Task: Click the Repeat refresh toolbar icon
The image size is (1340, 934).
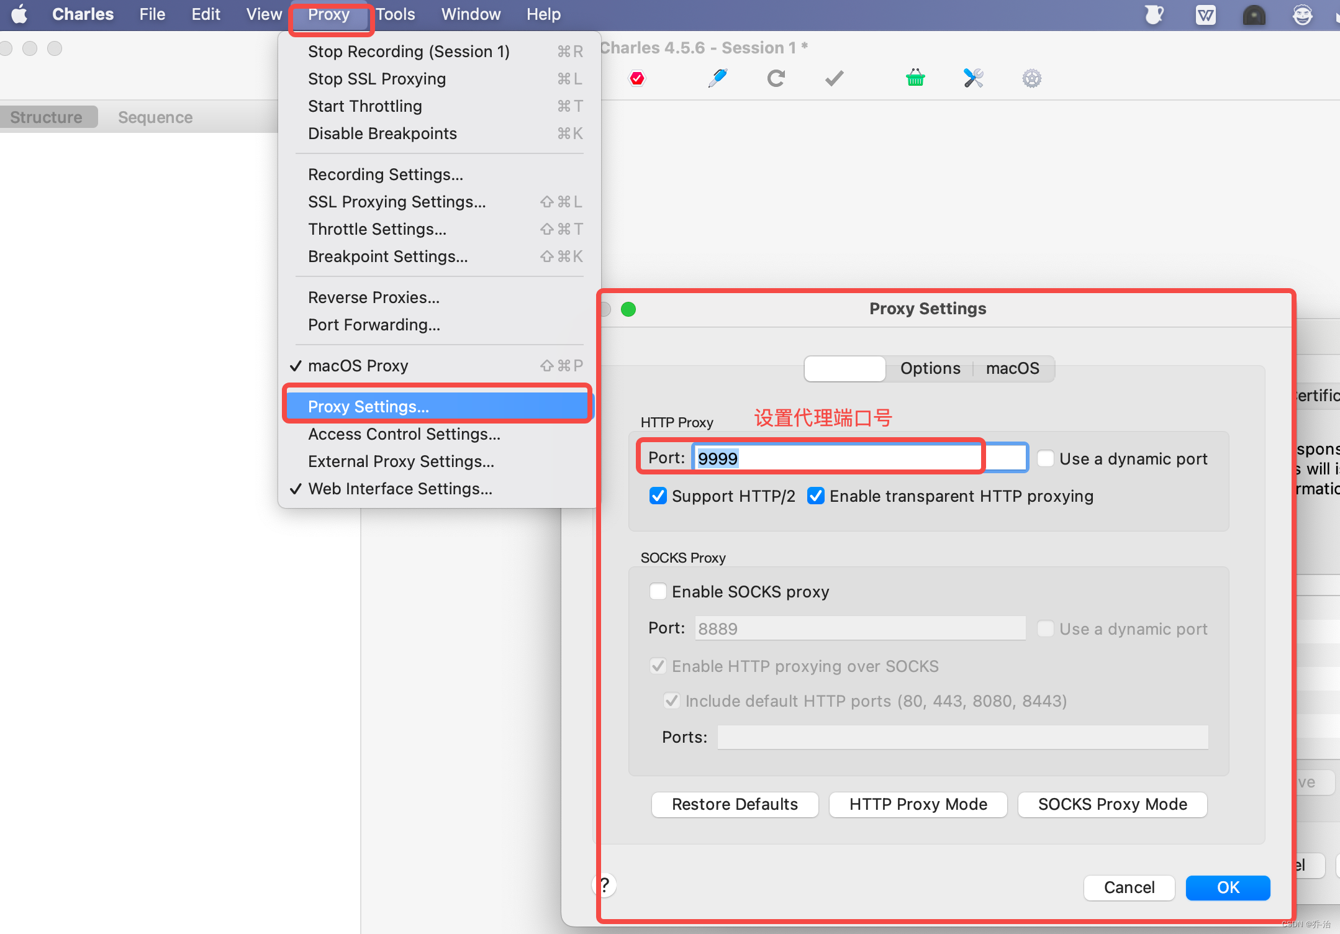Action: pyautogui.click(x=776, y=78)
